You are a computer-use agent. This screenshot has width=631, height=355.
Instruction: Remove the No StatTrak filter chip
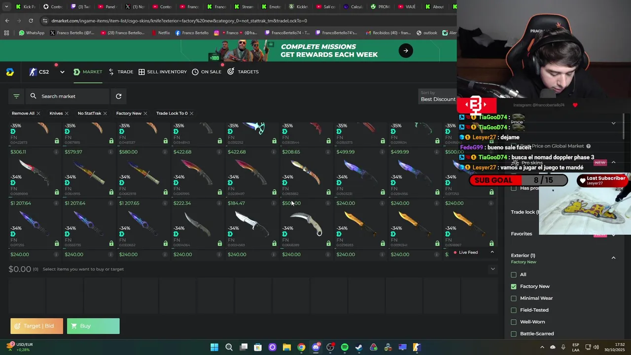pyautogui.click(x=105, y=113)
